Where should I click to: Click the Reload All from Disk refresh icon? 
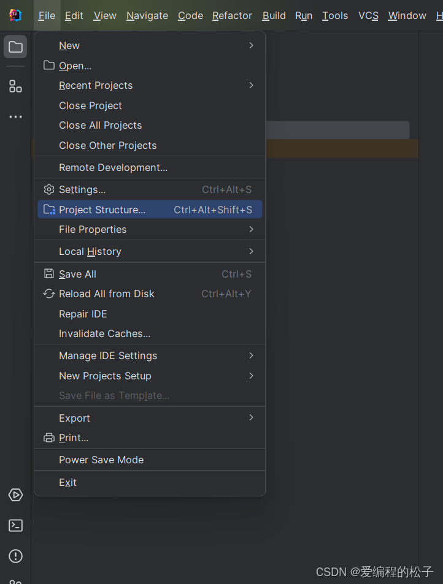(49, 294)
